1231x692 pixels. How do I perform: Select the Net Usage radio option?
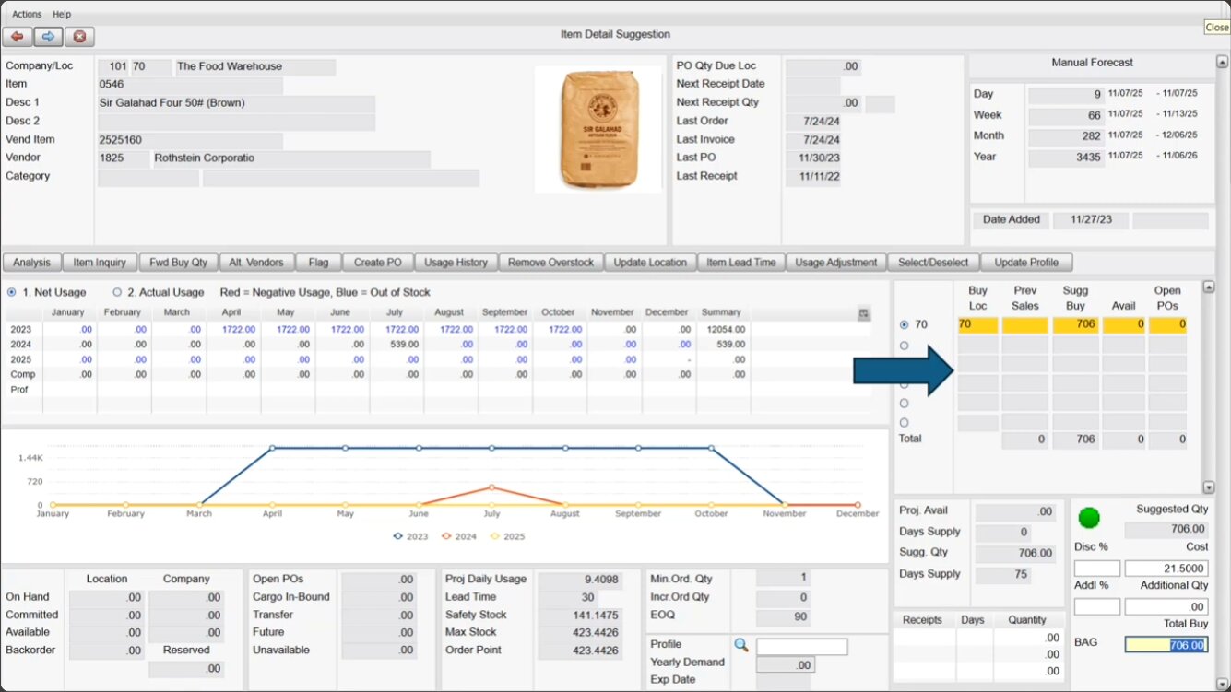click(12, 292)
